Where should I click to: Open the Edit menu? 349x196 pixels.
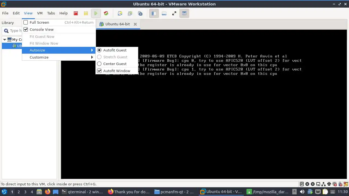pyautogui.click(x=16, y=13)
